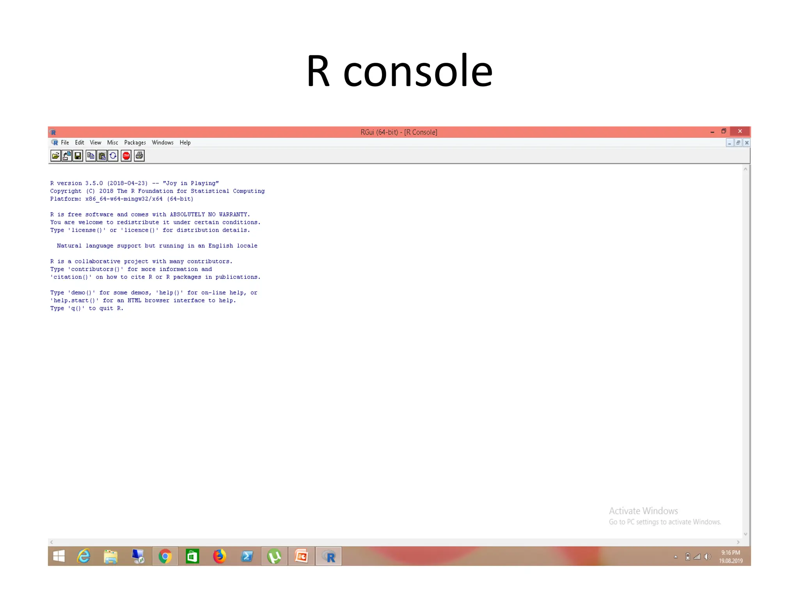Open PowerShell from taskbar
Screen dimensions: 799x599
[x=247, y=556]
